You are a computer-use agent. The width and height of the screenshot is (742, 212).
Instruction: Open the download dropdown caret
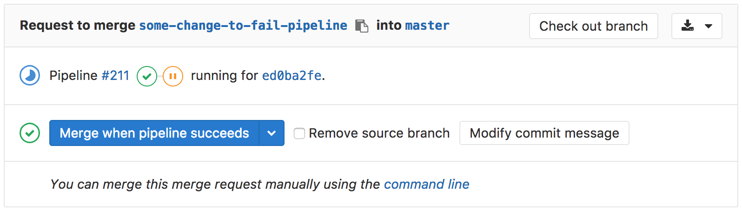click(x=709, y=26)
